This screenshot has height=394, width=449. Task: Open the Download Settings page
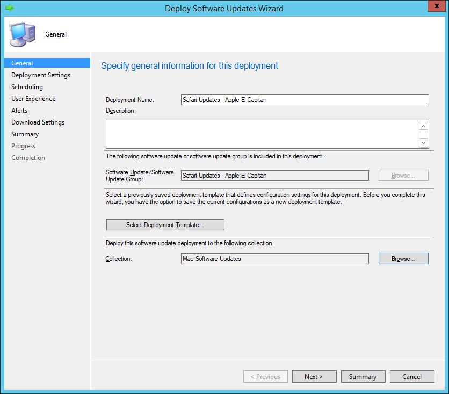tap(38, 122)
